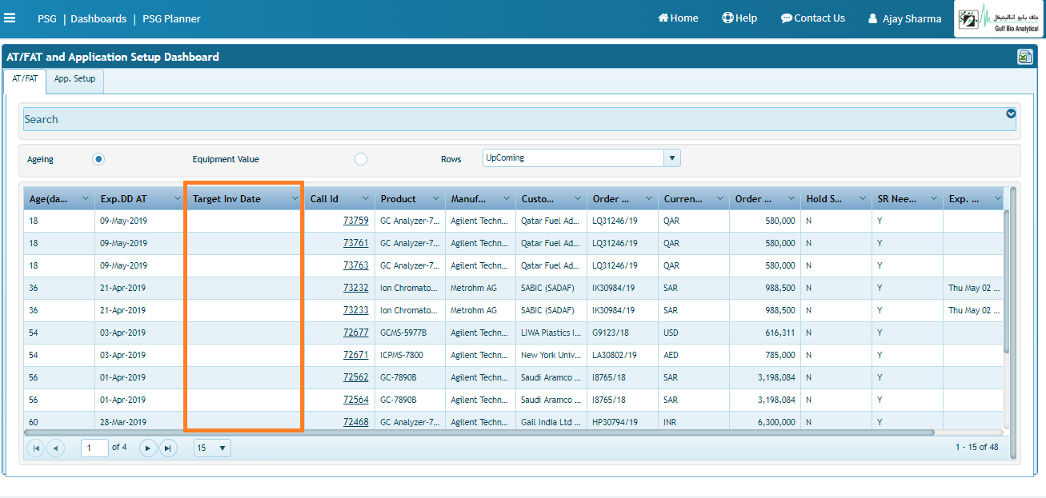
Task: Open call ID 73761 link
Action: [356, 243]
